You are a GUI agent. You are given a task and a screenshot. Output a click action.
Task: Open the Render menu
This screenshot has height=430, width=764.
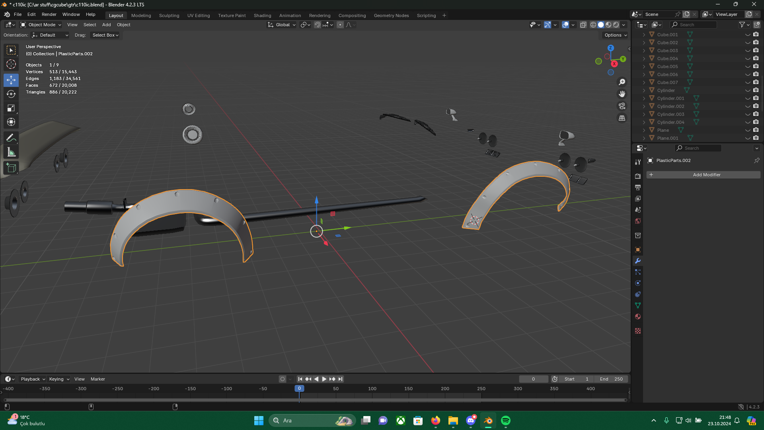tap(49, 14)
